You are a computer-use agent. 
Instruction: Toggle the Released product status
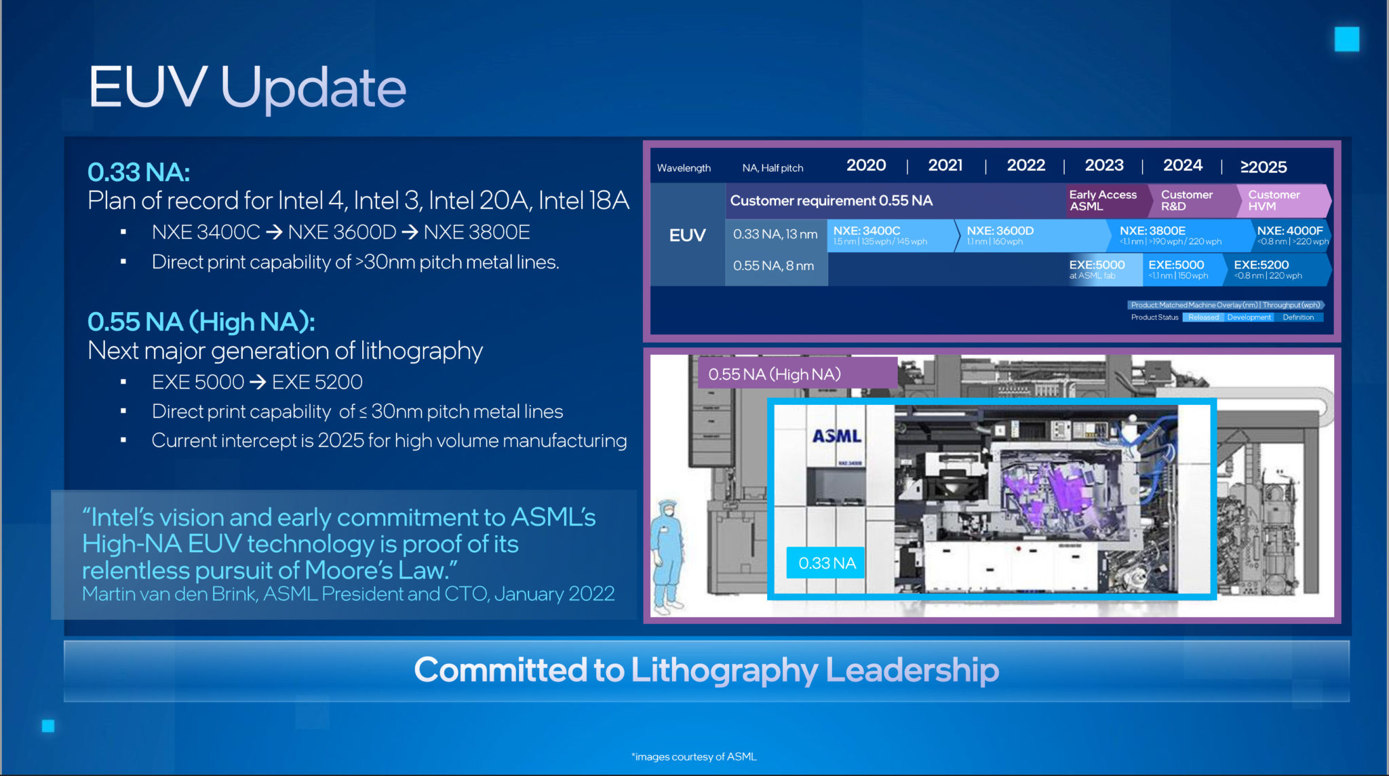[x=1204, y=317]
